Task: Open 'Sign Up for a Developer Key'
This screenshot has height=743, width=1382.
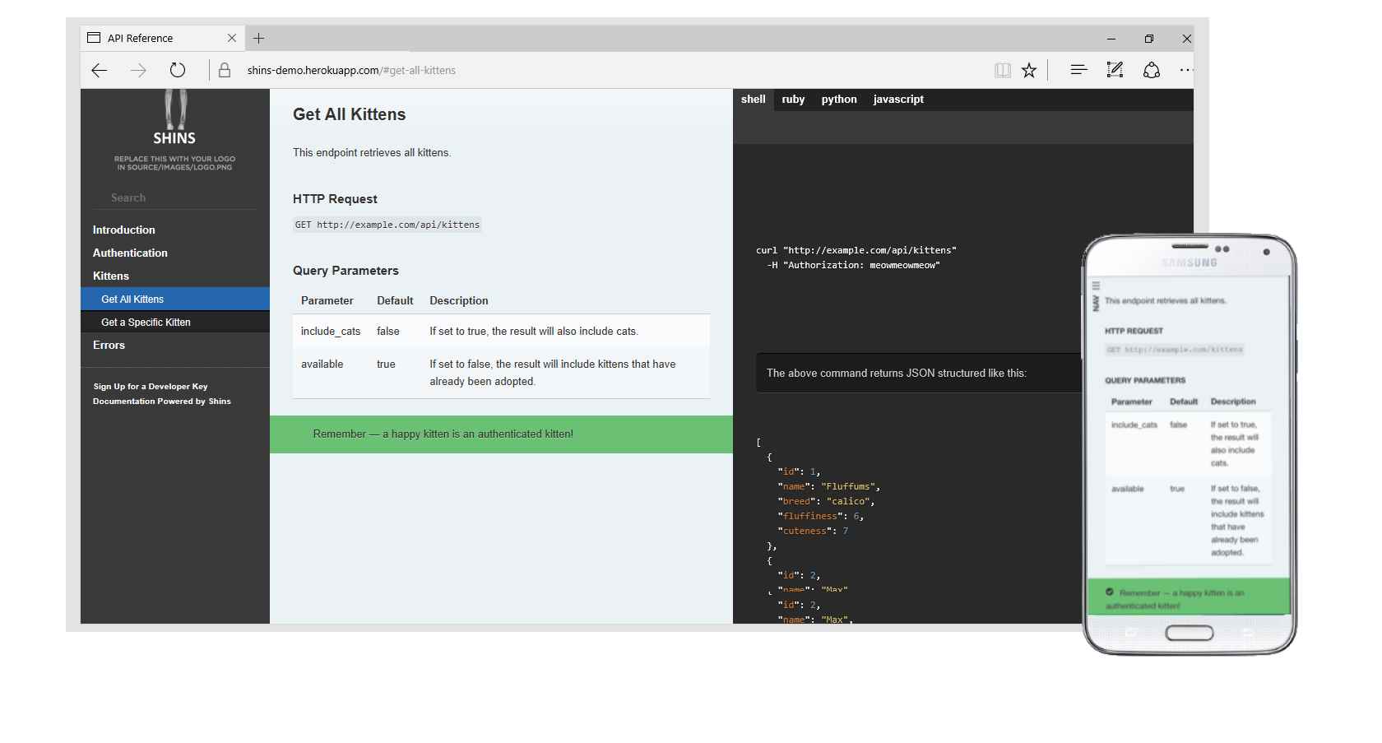Action: (151, 386)
